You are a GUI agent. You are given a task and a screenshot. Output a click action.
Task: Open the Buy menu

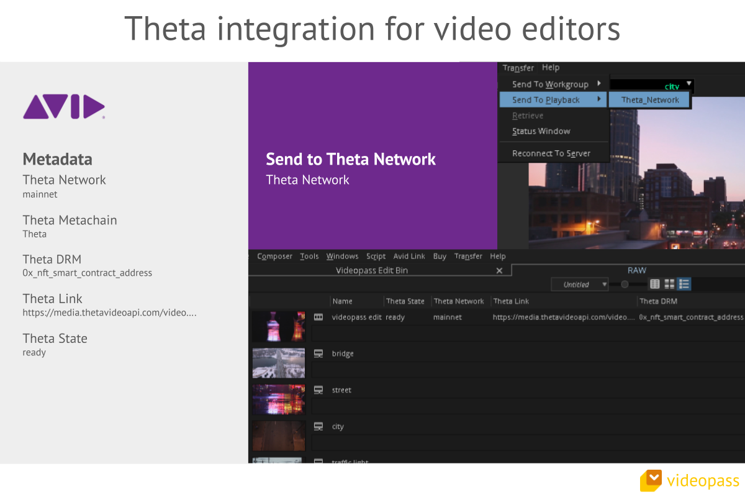[440, 256]
